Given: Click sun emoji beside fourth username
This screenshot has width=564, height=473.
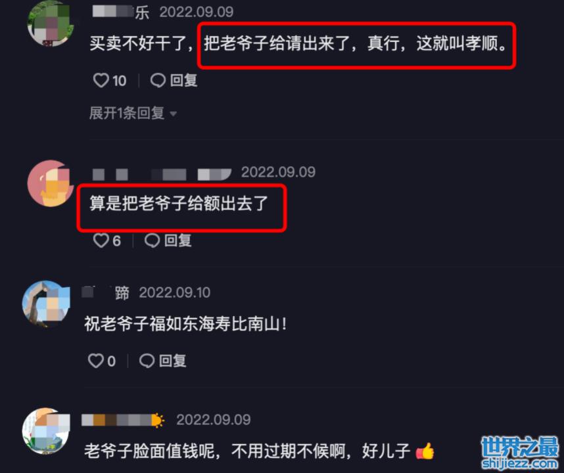Looking at the screenshot, I should 158,420.
